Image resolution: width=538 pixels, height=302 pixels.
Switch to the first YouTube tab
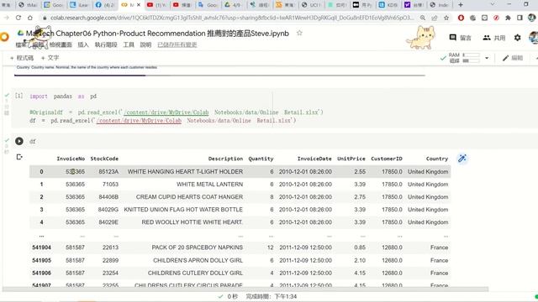(x=156, y=5)
